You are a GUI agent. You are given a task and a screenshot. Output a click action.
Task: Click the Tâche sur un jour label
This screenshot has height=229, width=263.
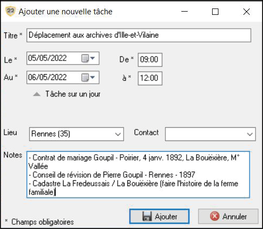point(73,94)
